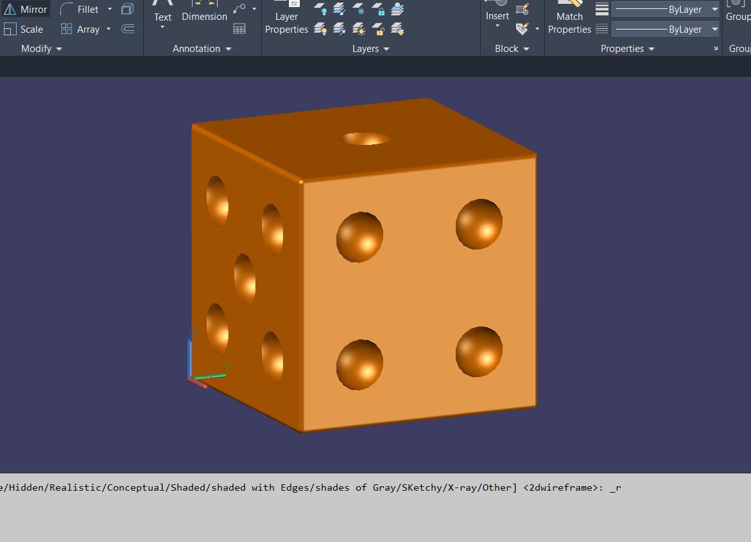Open the lower ByLayer linetype dropdown

tap(714, 30)
